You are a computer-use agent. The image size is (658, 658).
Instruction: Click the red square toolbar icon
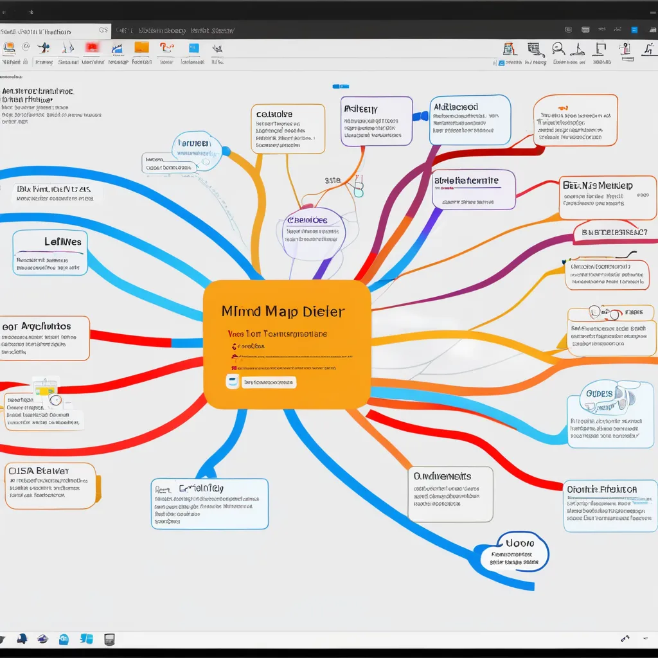pyautogui.click(x=93, y=48)
